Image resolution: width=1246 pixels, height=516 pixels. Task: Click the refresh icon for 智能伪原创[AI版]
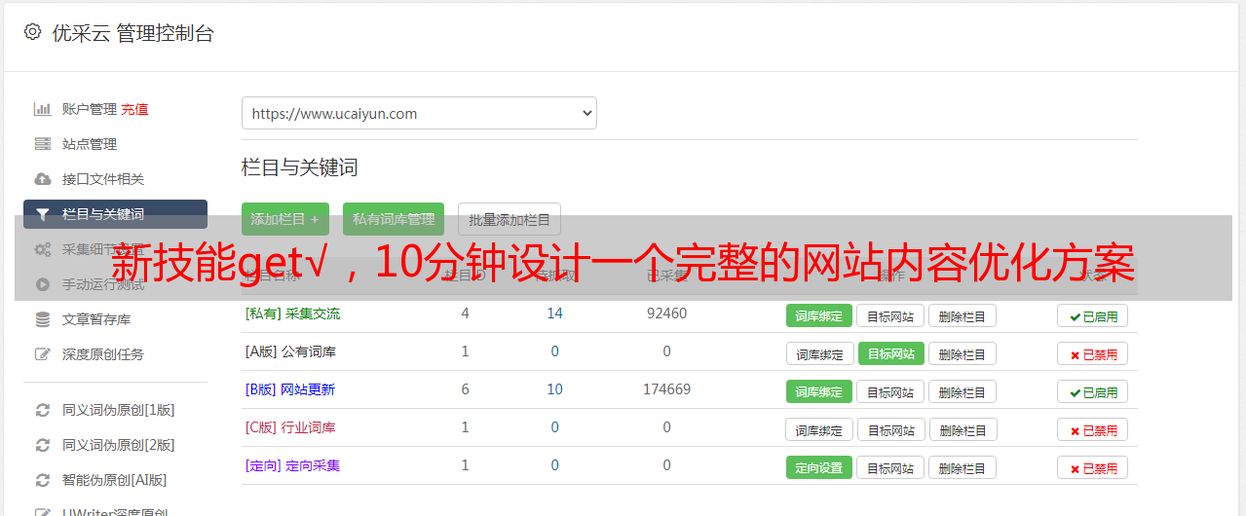tap(42, 480)
